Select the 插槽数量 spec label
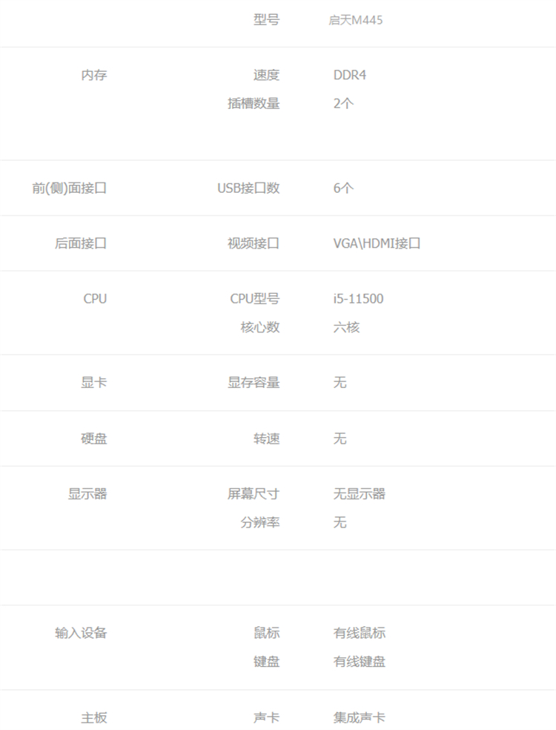 point(254,104)
